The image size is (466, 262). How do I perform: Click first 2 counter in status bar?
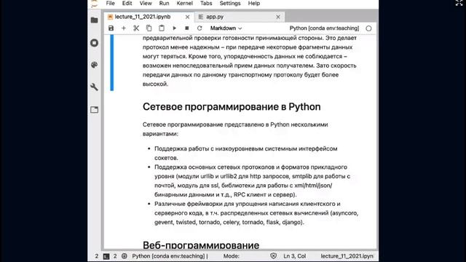[97, 256]
